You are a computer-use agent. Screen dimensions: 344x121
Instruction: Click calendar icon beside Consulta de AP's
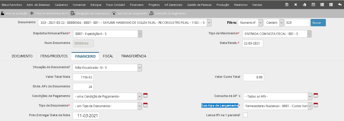tap(316, 95)
